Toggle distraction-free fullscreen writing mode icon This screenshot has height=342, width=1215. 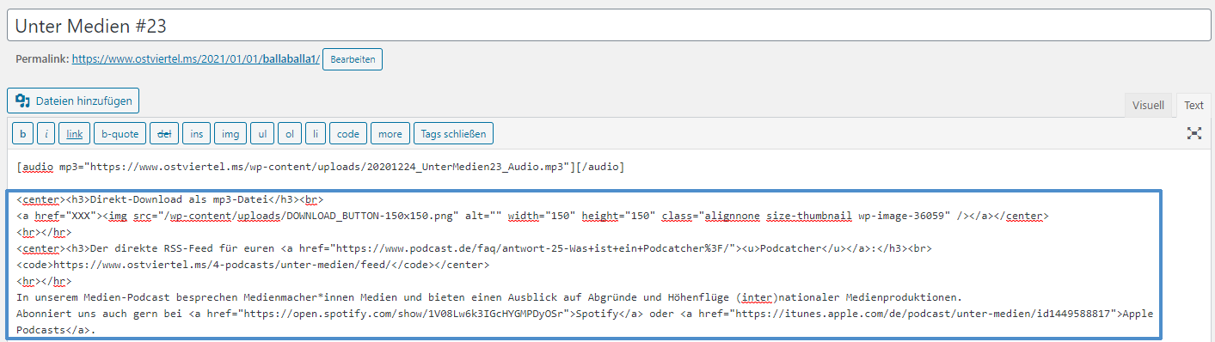tap(1194, 133)
